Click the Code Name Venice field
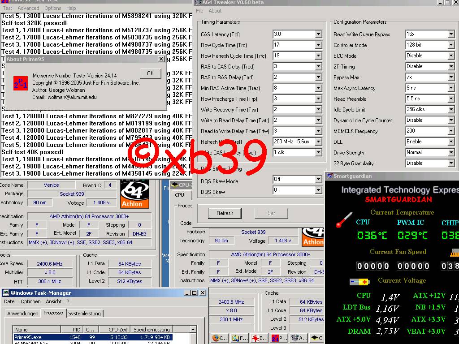 51,185
